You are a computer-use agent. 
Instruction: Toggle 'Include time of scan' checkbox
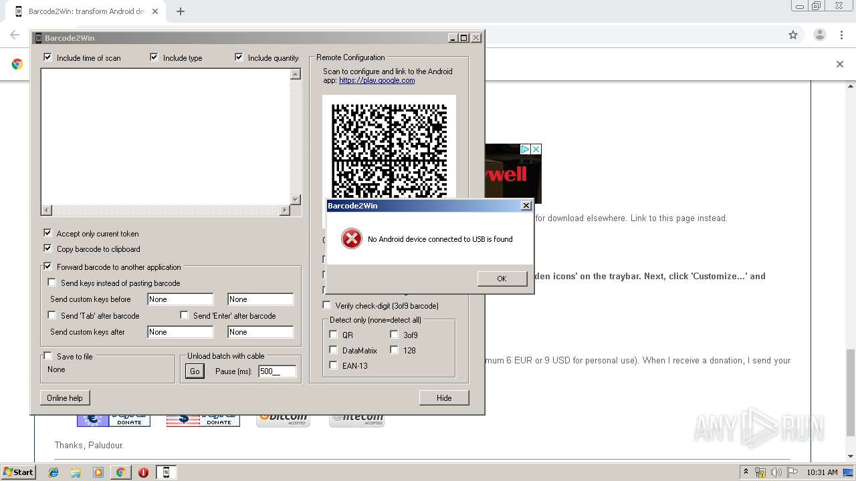[x=47, y=57]
